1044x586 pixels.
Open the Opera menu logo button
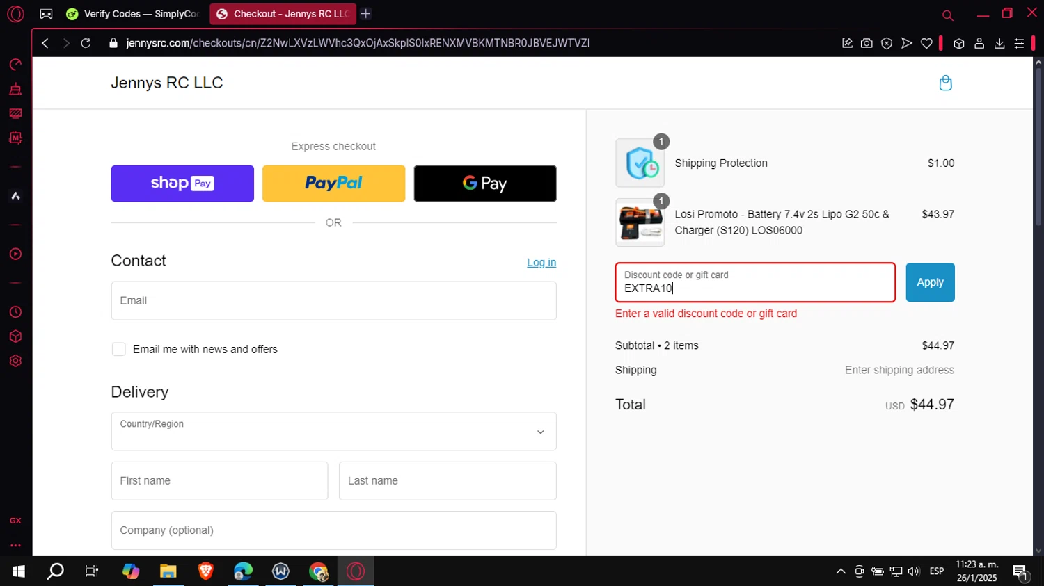pos(15,14)
